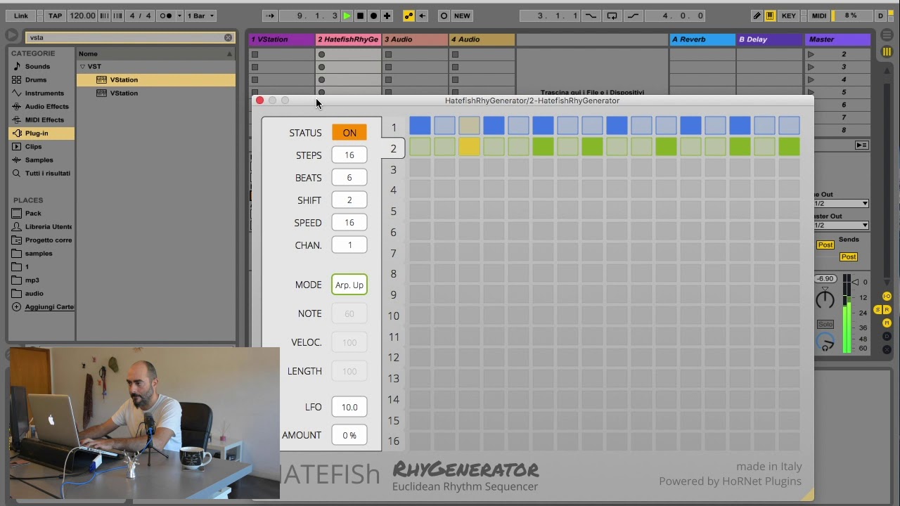Screen dimensions: 900x506
Task: Click the NEW button in transport
Action: [x=462, y=15]
